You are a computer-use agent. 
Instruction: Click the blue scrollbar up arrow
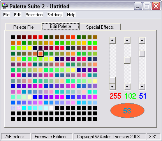tap(142, 40)
